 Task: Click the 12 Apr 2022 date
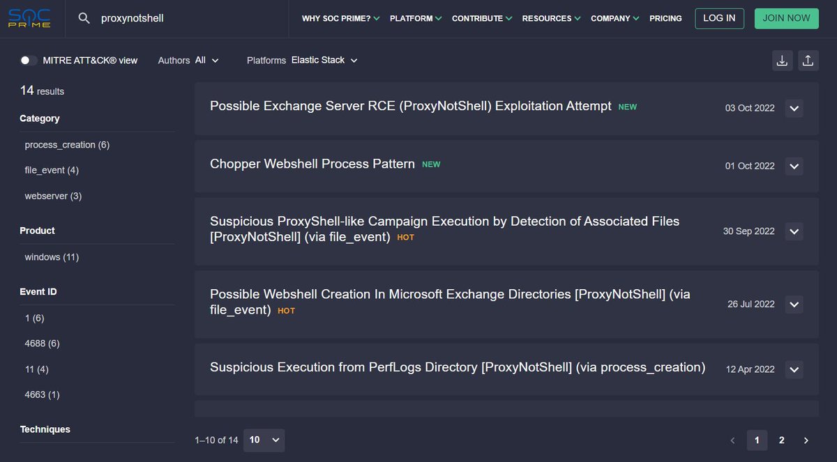click(x=751, y=369)
